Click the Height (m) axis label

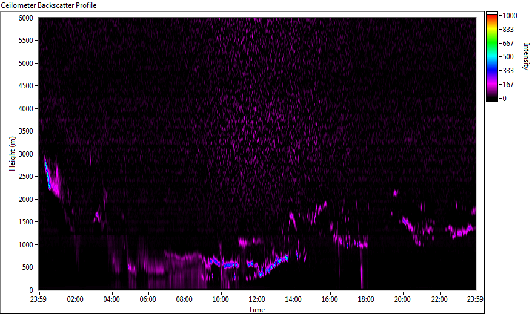click(x=12, y=154)
